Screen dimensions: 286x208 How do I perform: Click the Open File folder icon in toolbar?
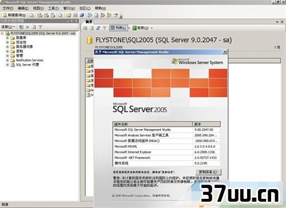(x=69, y=15)
